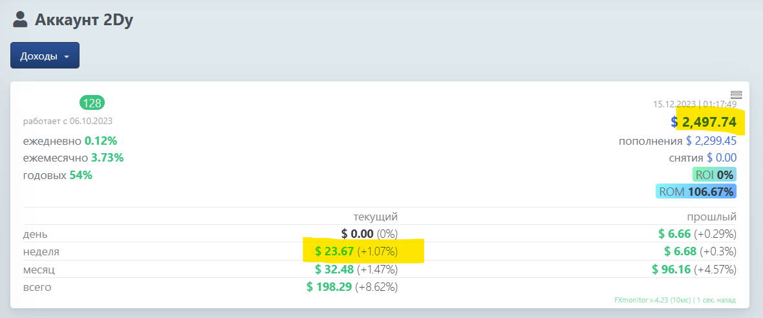763x318 pixels.
Task: Select the месяц previous value $ 96.16
Action: click(671, 270)
